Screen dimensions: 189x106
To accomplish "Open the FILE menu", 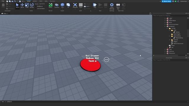I will click(3, 1).
